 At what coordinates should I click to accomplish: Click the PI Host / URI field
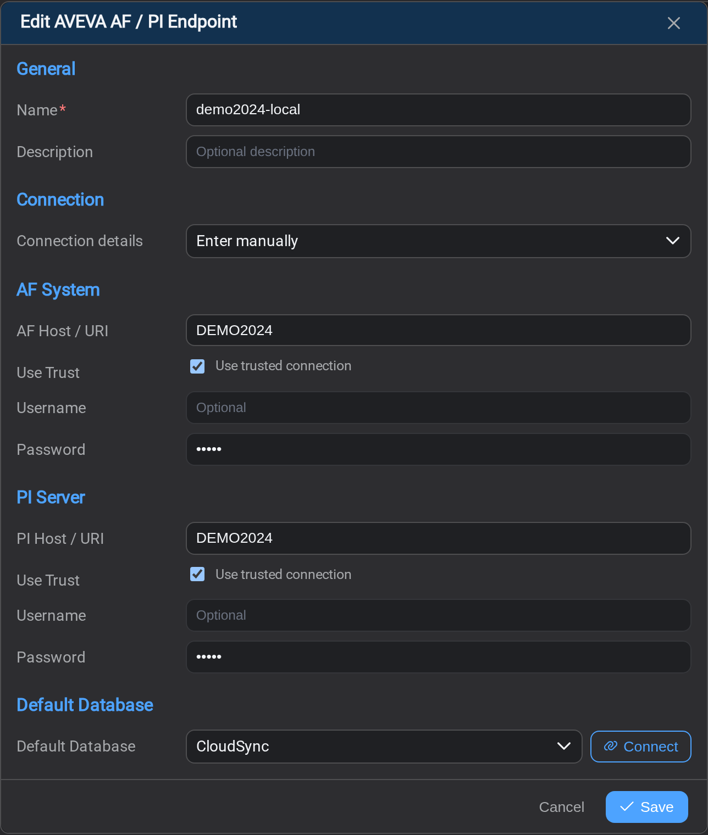pyautogui.click(x=438, y=538)
